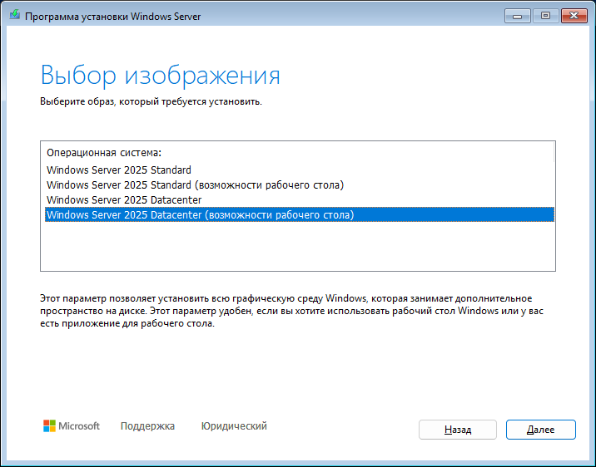Choose Windows Server 2025 Standard (возможности рабочего стола)
Image resolution: width=596 pixels, height=467 pixels.
pyautogui.click(x=300, y=184)
